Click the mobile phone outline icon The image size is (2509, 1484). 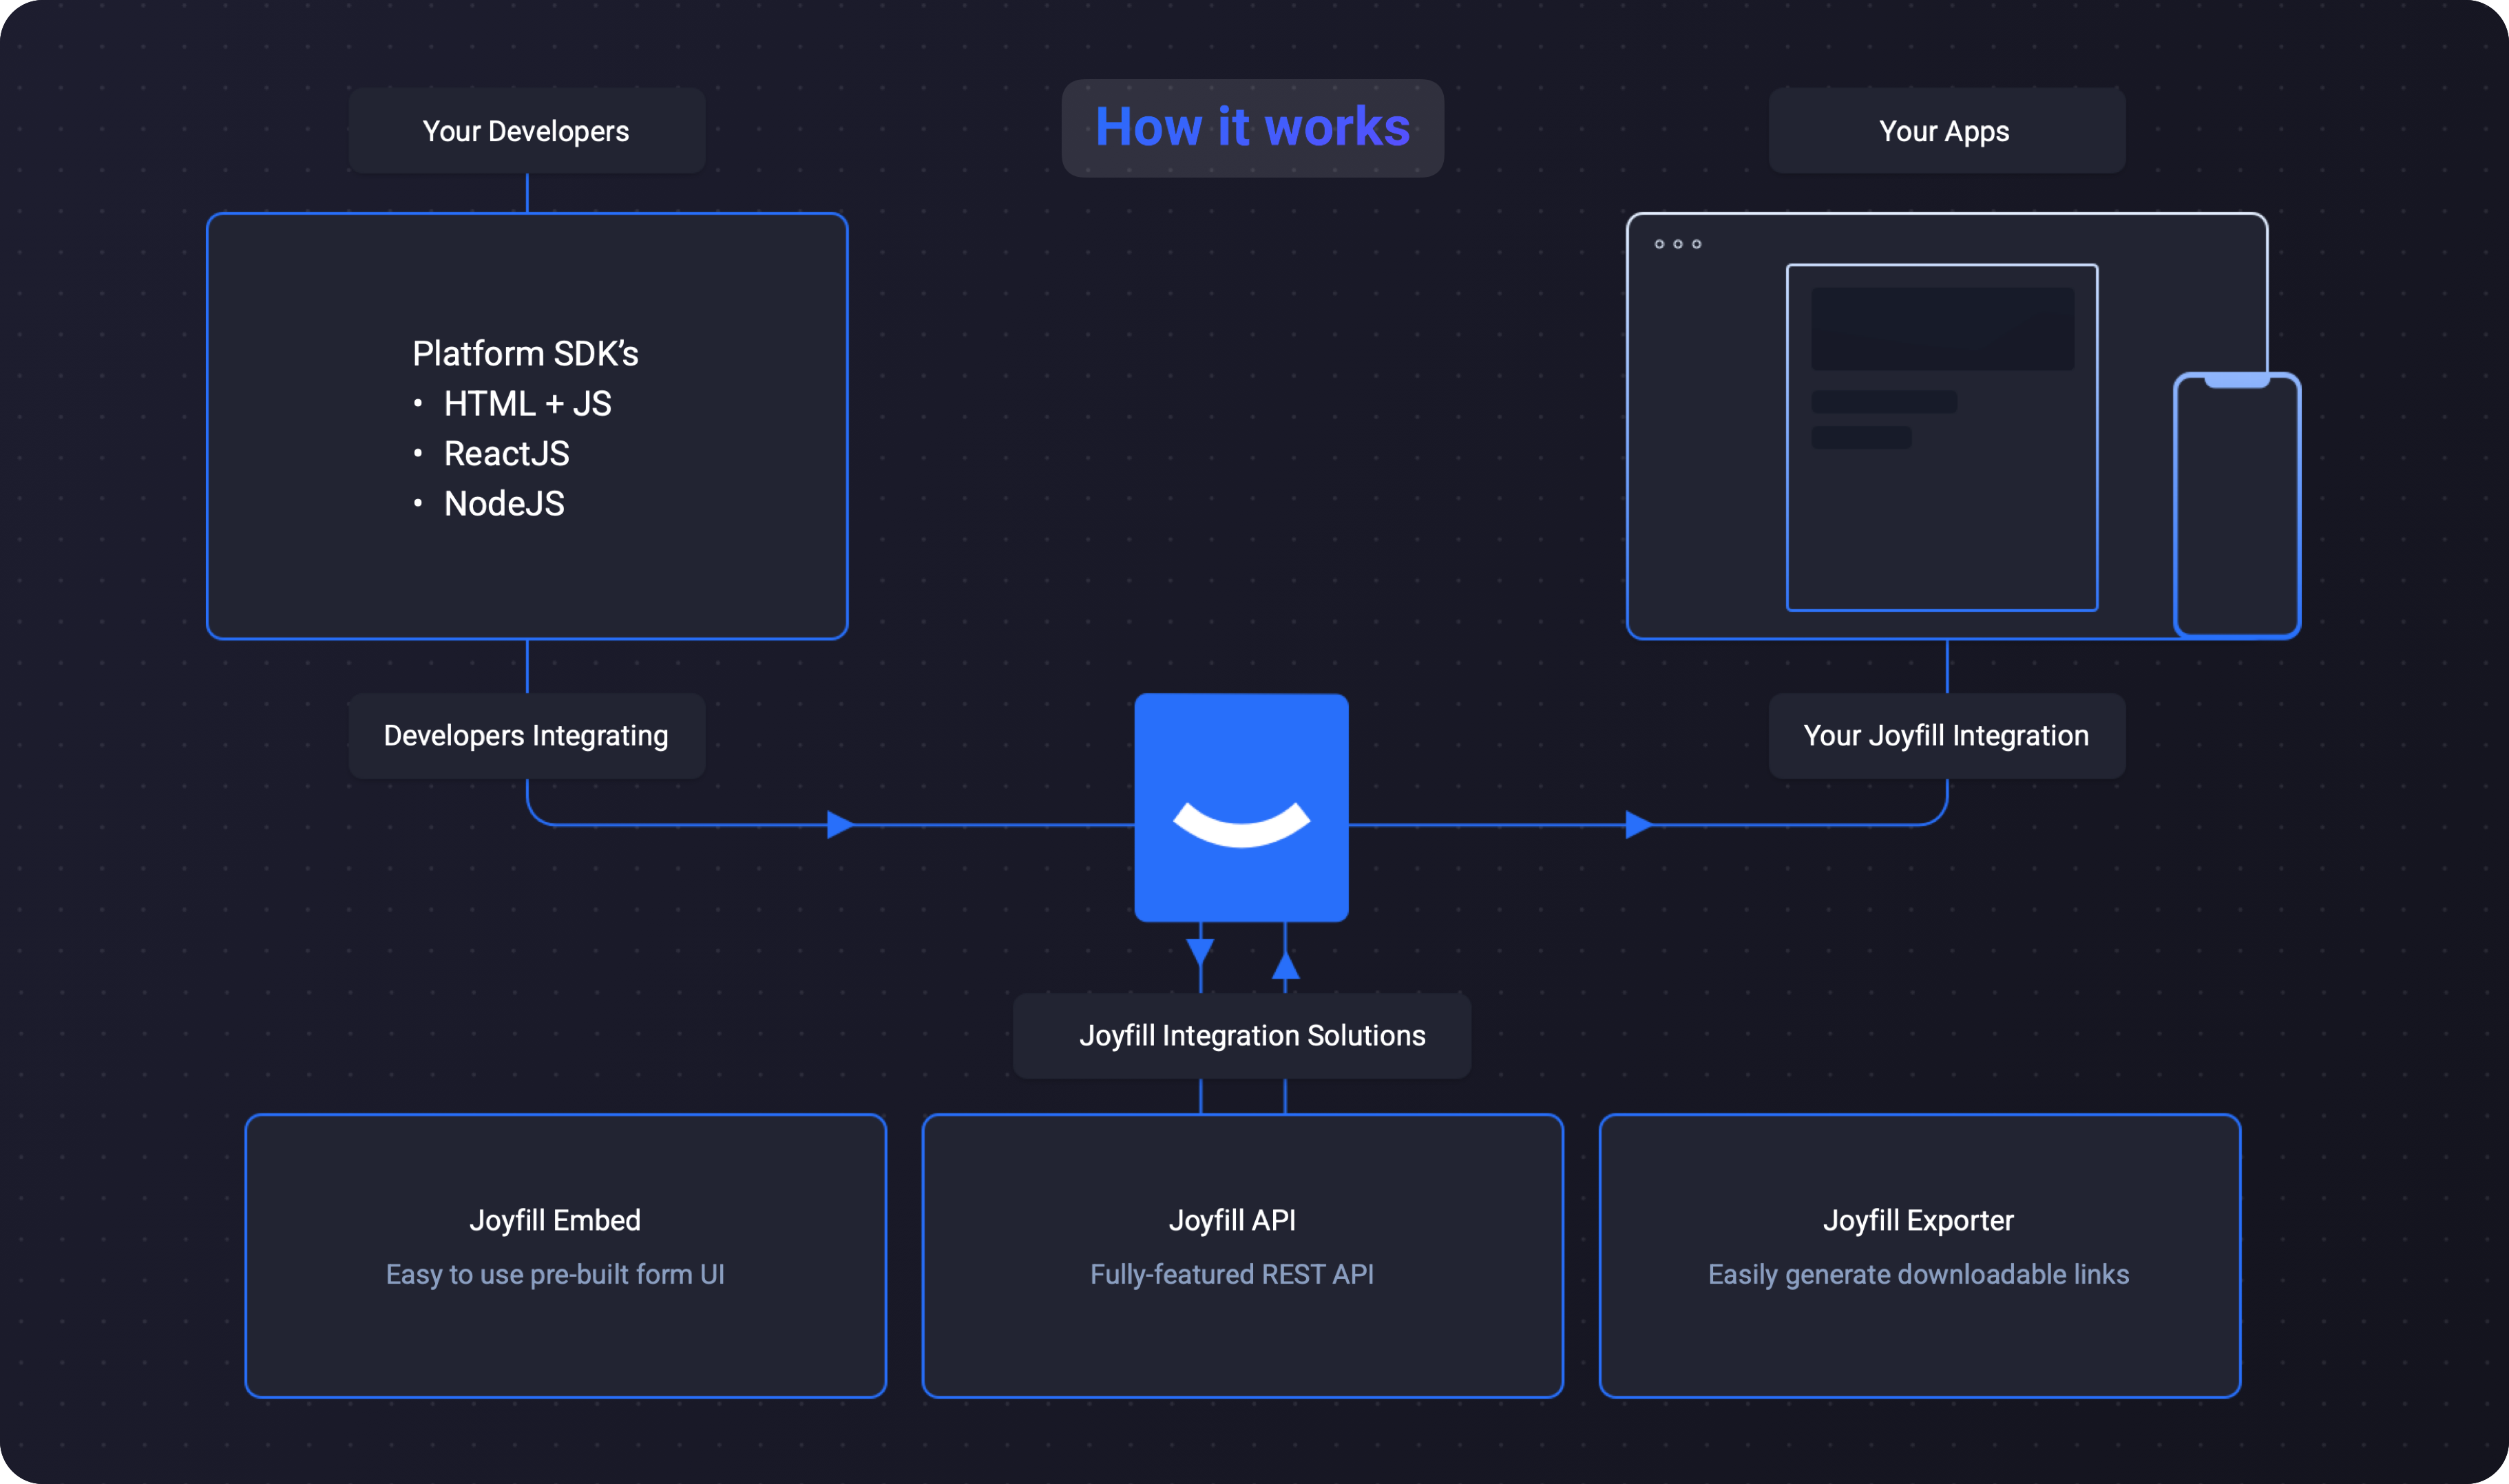2237,505
